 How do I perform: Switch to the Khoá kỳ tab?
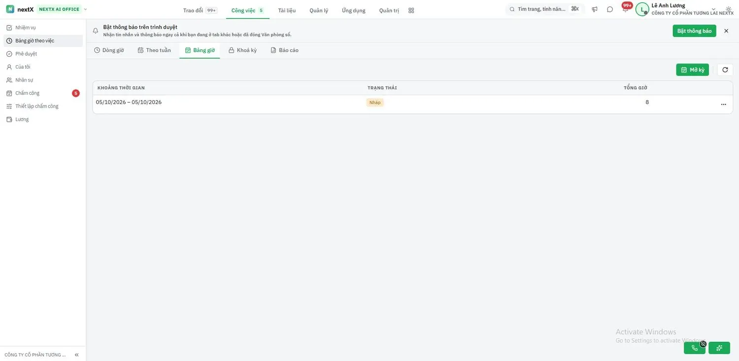242,50
